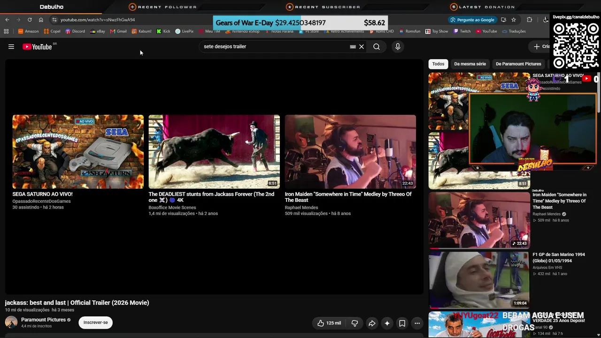Open the YouTube bookmark in bookmarks bar
Viewport: 601px width, 338px height.
coord(486,31)
